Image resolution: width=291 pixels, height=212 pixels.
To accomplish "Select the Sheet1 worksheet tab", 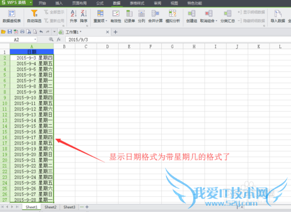I will pos(31,207).
